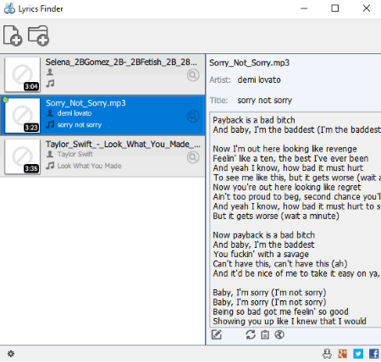Click Sorry_Not_Sorry.mp3 heading in details pane
Image resolution: width=381 pixels, height=362 pixels.
[250, 63]
